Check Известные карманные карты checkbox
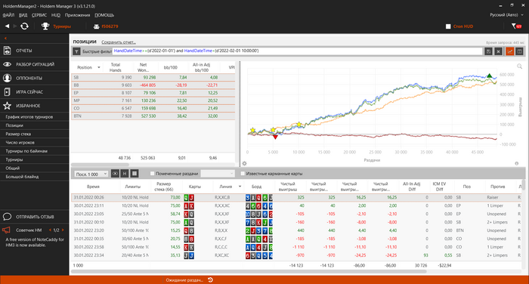This screenshot has width=529, height=284. click(243, 174)
